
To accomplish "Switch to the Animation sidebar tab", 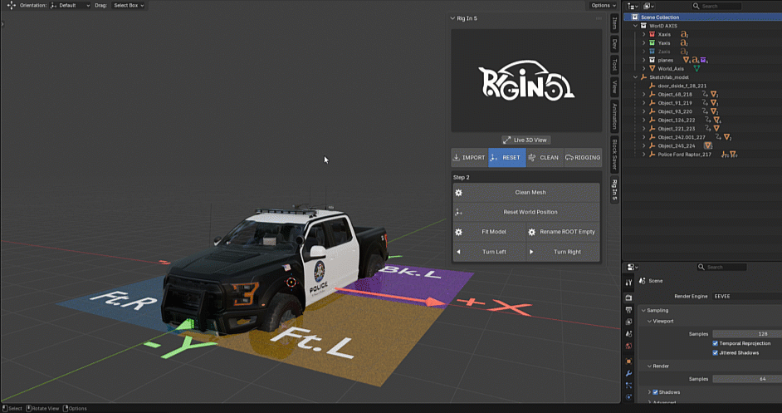I will point(614,116).
